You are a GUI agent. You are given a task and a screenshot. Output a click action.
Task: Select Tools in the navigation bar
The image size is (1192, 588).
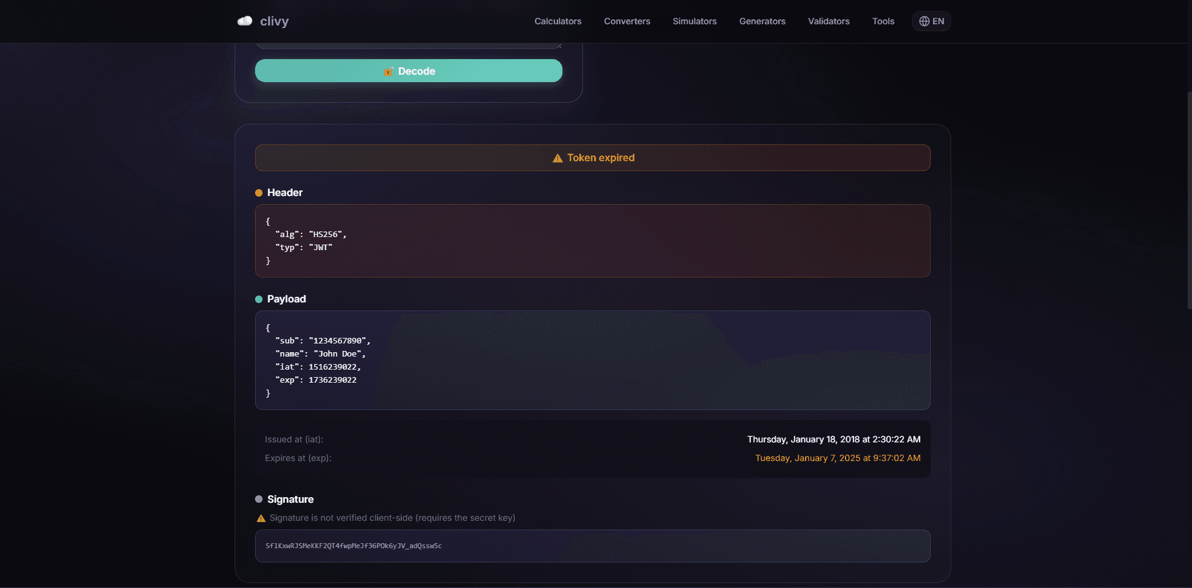point(883,21)
